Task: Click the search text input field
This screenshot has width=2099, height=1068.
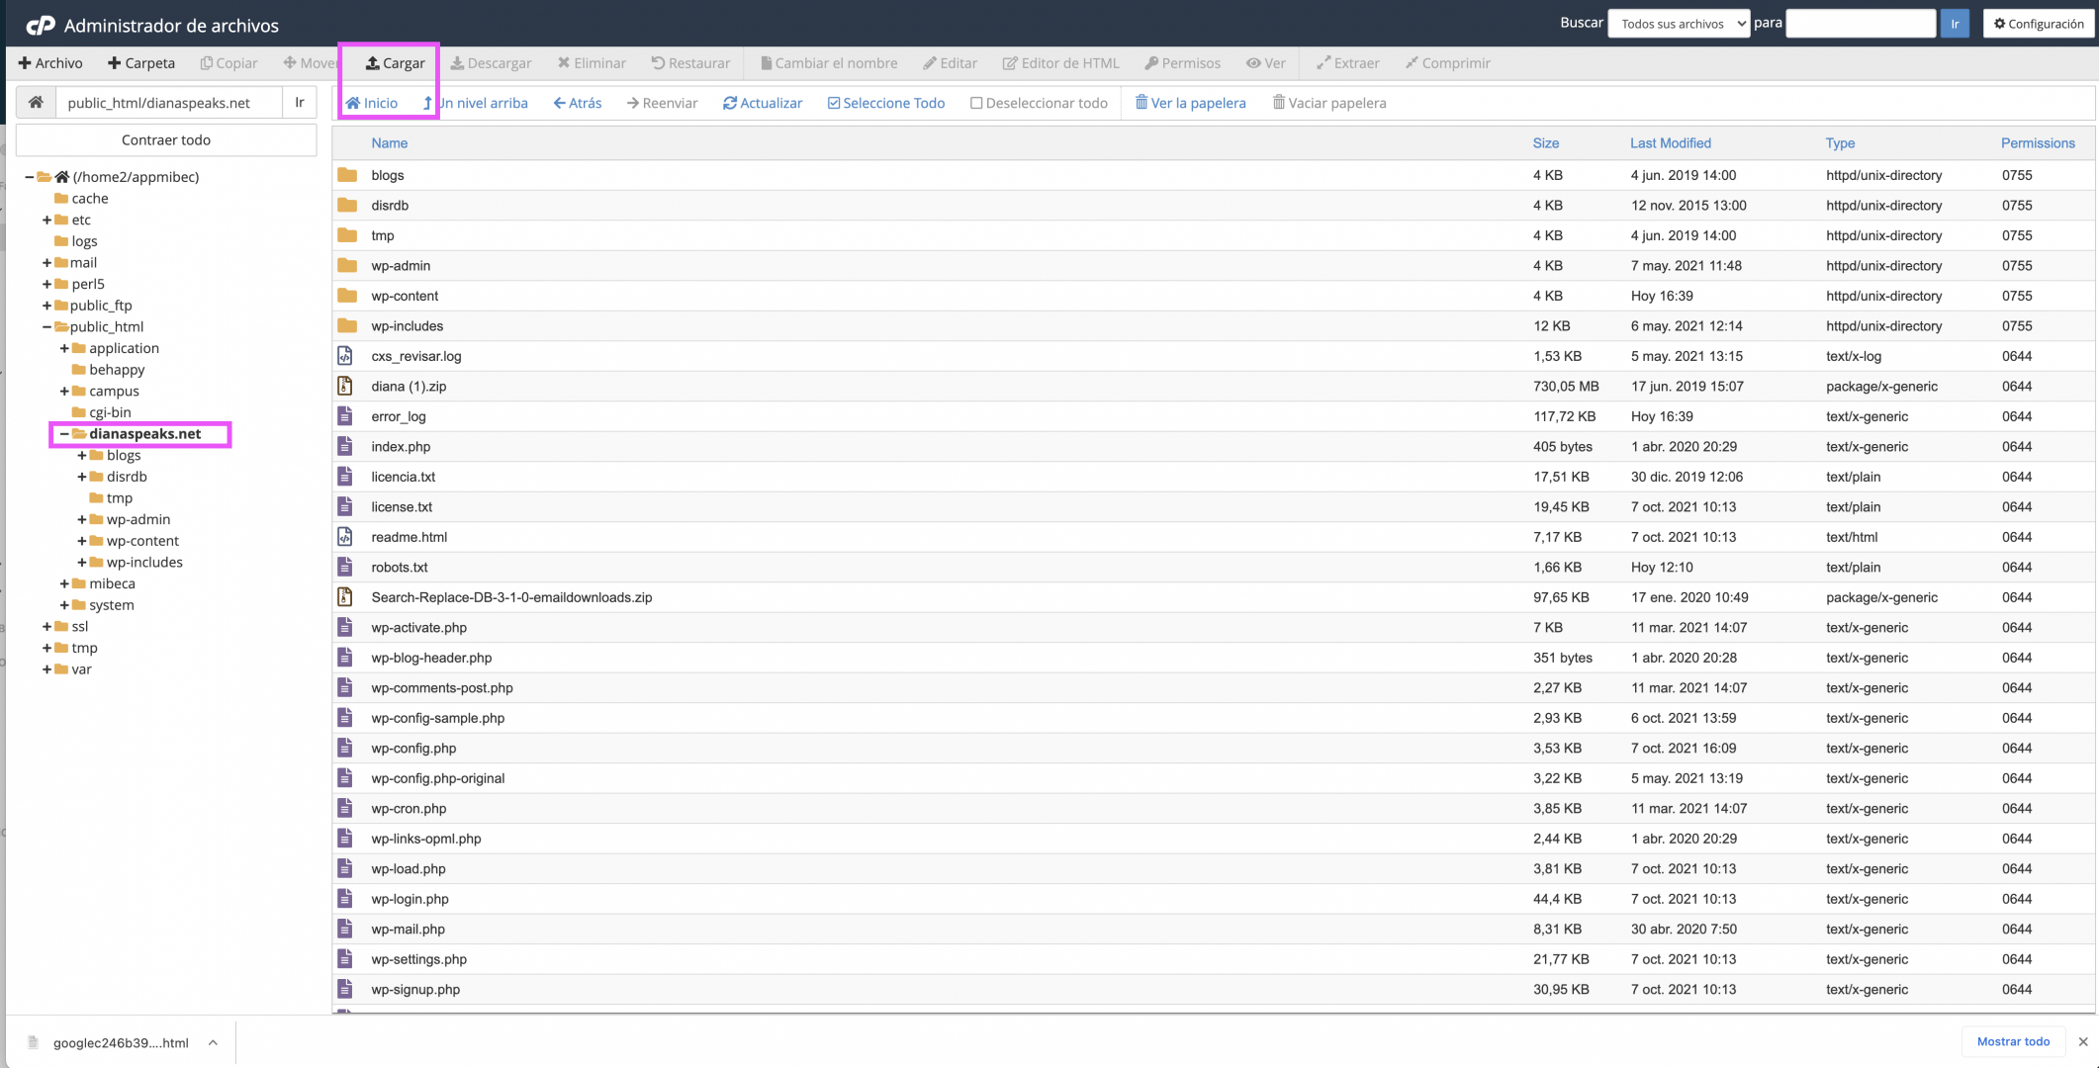Action: (1861, 24)
